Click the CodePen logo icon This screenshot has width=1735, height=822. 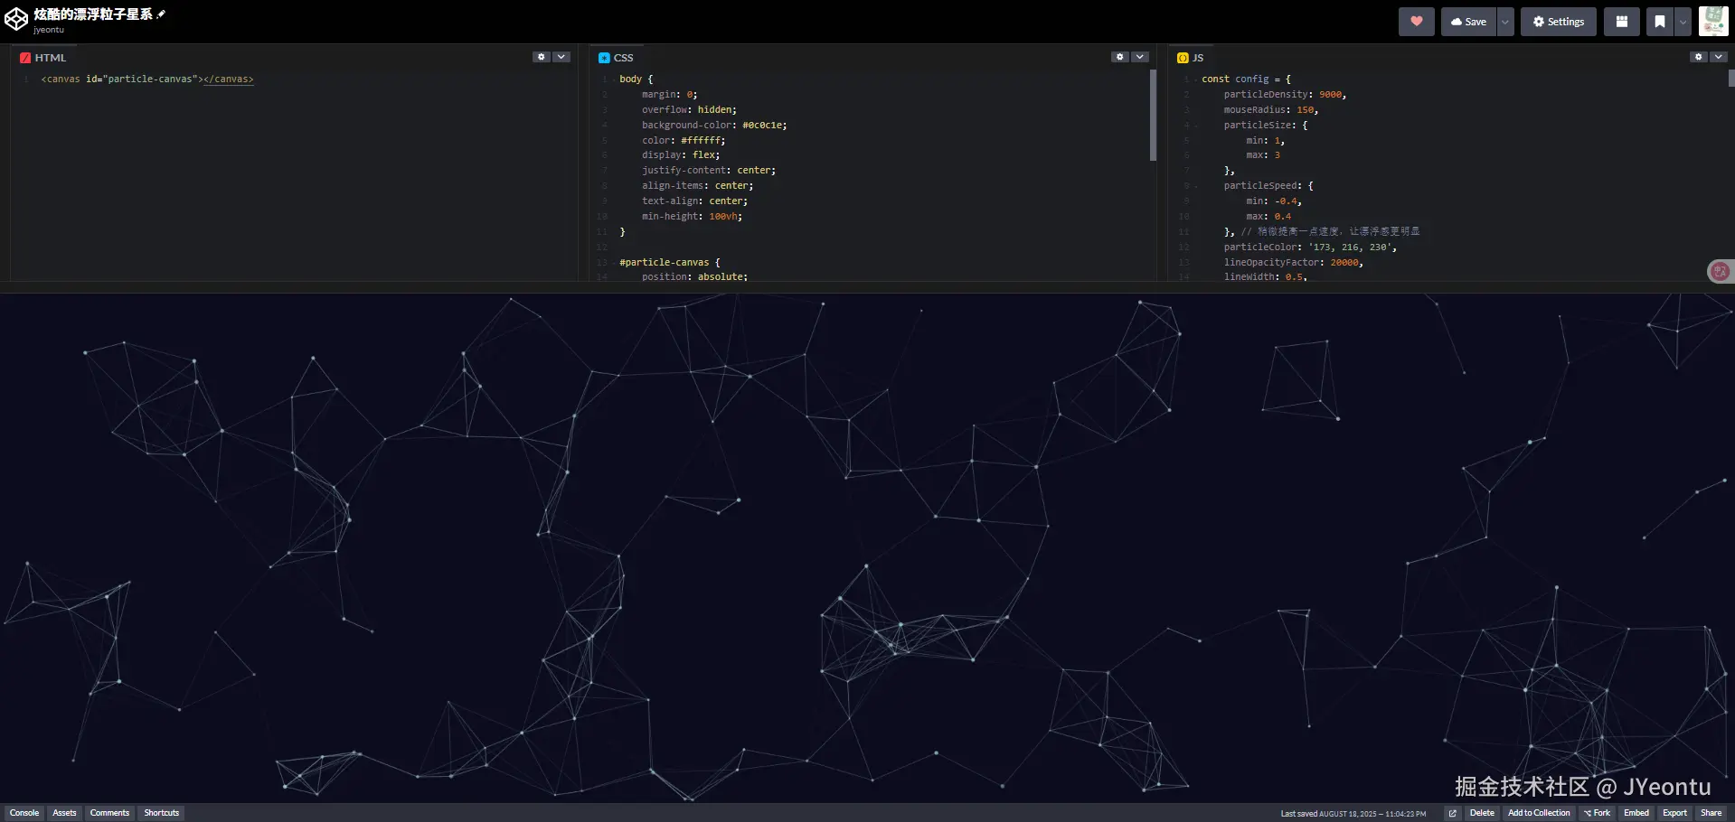16,20
